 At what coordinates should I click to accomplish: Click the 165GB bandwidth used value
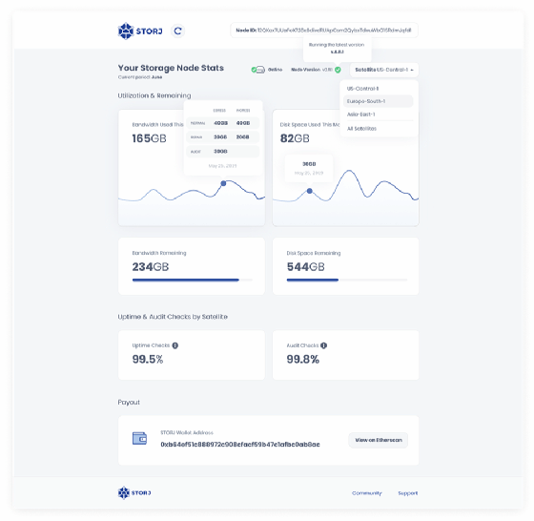tap(149, 138)
